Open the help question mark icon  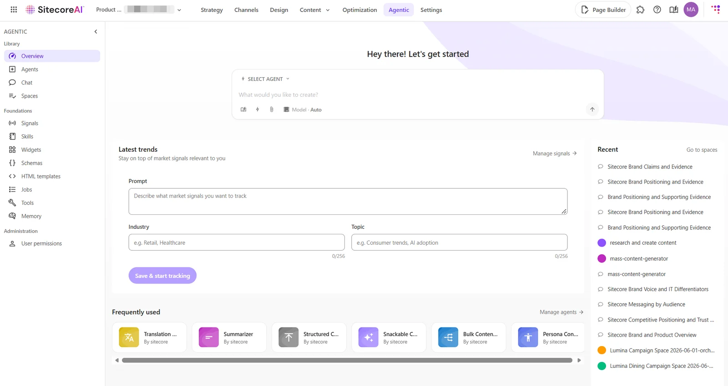[x=657, y=10]
